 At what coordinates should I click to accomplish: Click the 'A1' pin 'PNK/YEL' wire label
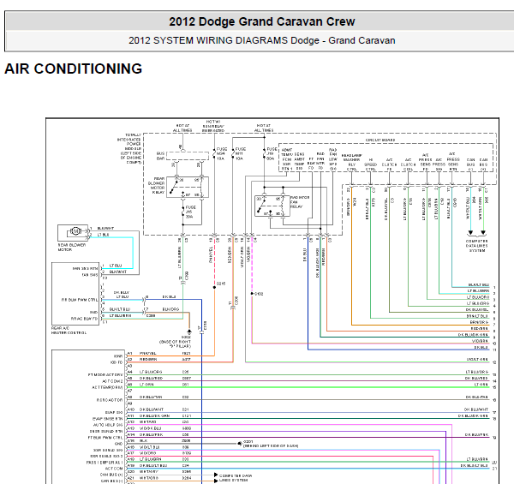[x=148, y=353]
